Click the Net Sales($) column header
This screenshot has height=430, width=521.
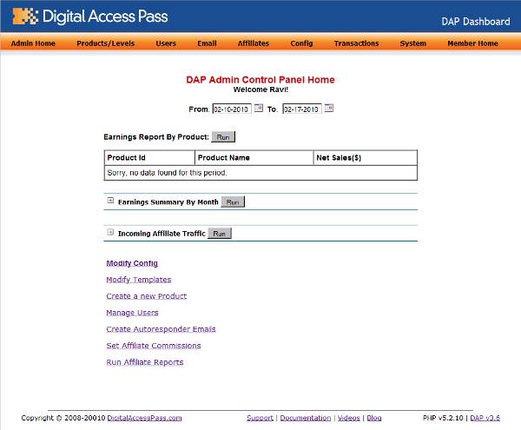[366, 157]
